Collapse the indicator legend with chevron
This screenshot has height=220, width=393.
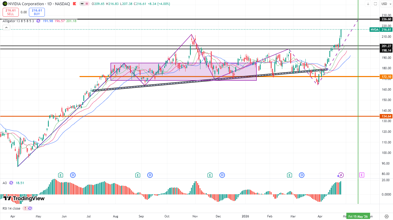[x=6, y=28]
